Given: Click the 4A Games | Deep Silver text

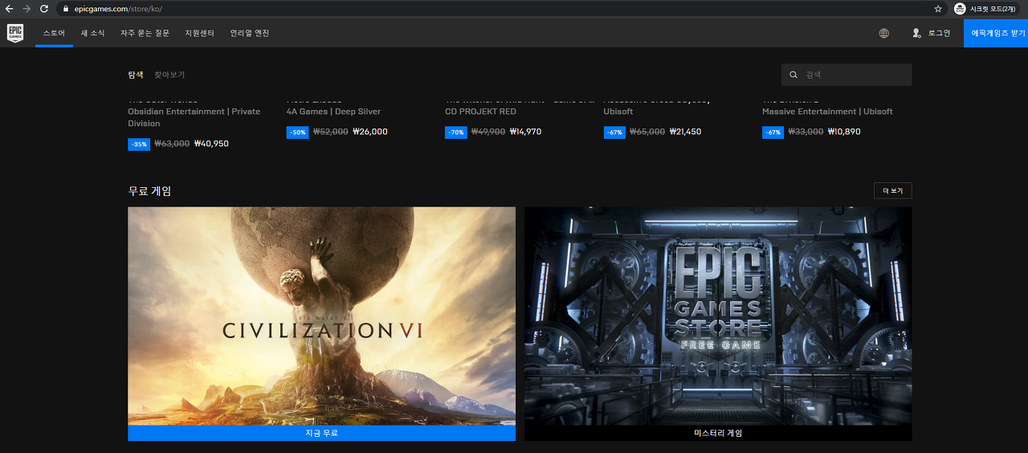Looking at the screenshot, I should 333,112.
